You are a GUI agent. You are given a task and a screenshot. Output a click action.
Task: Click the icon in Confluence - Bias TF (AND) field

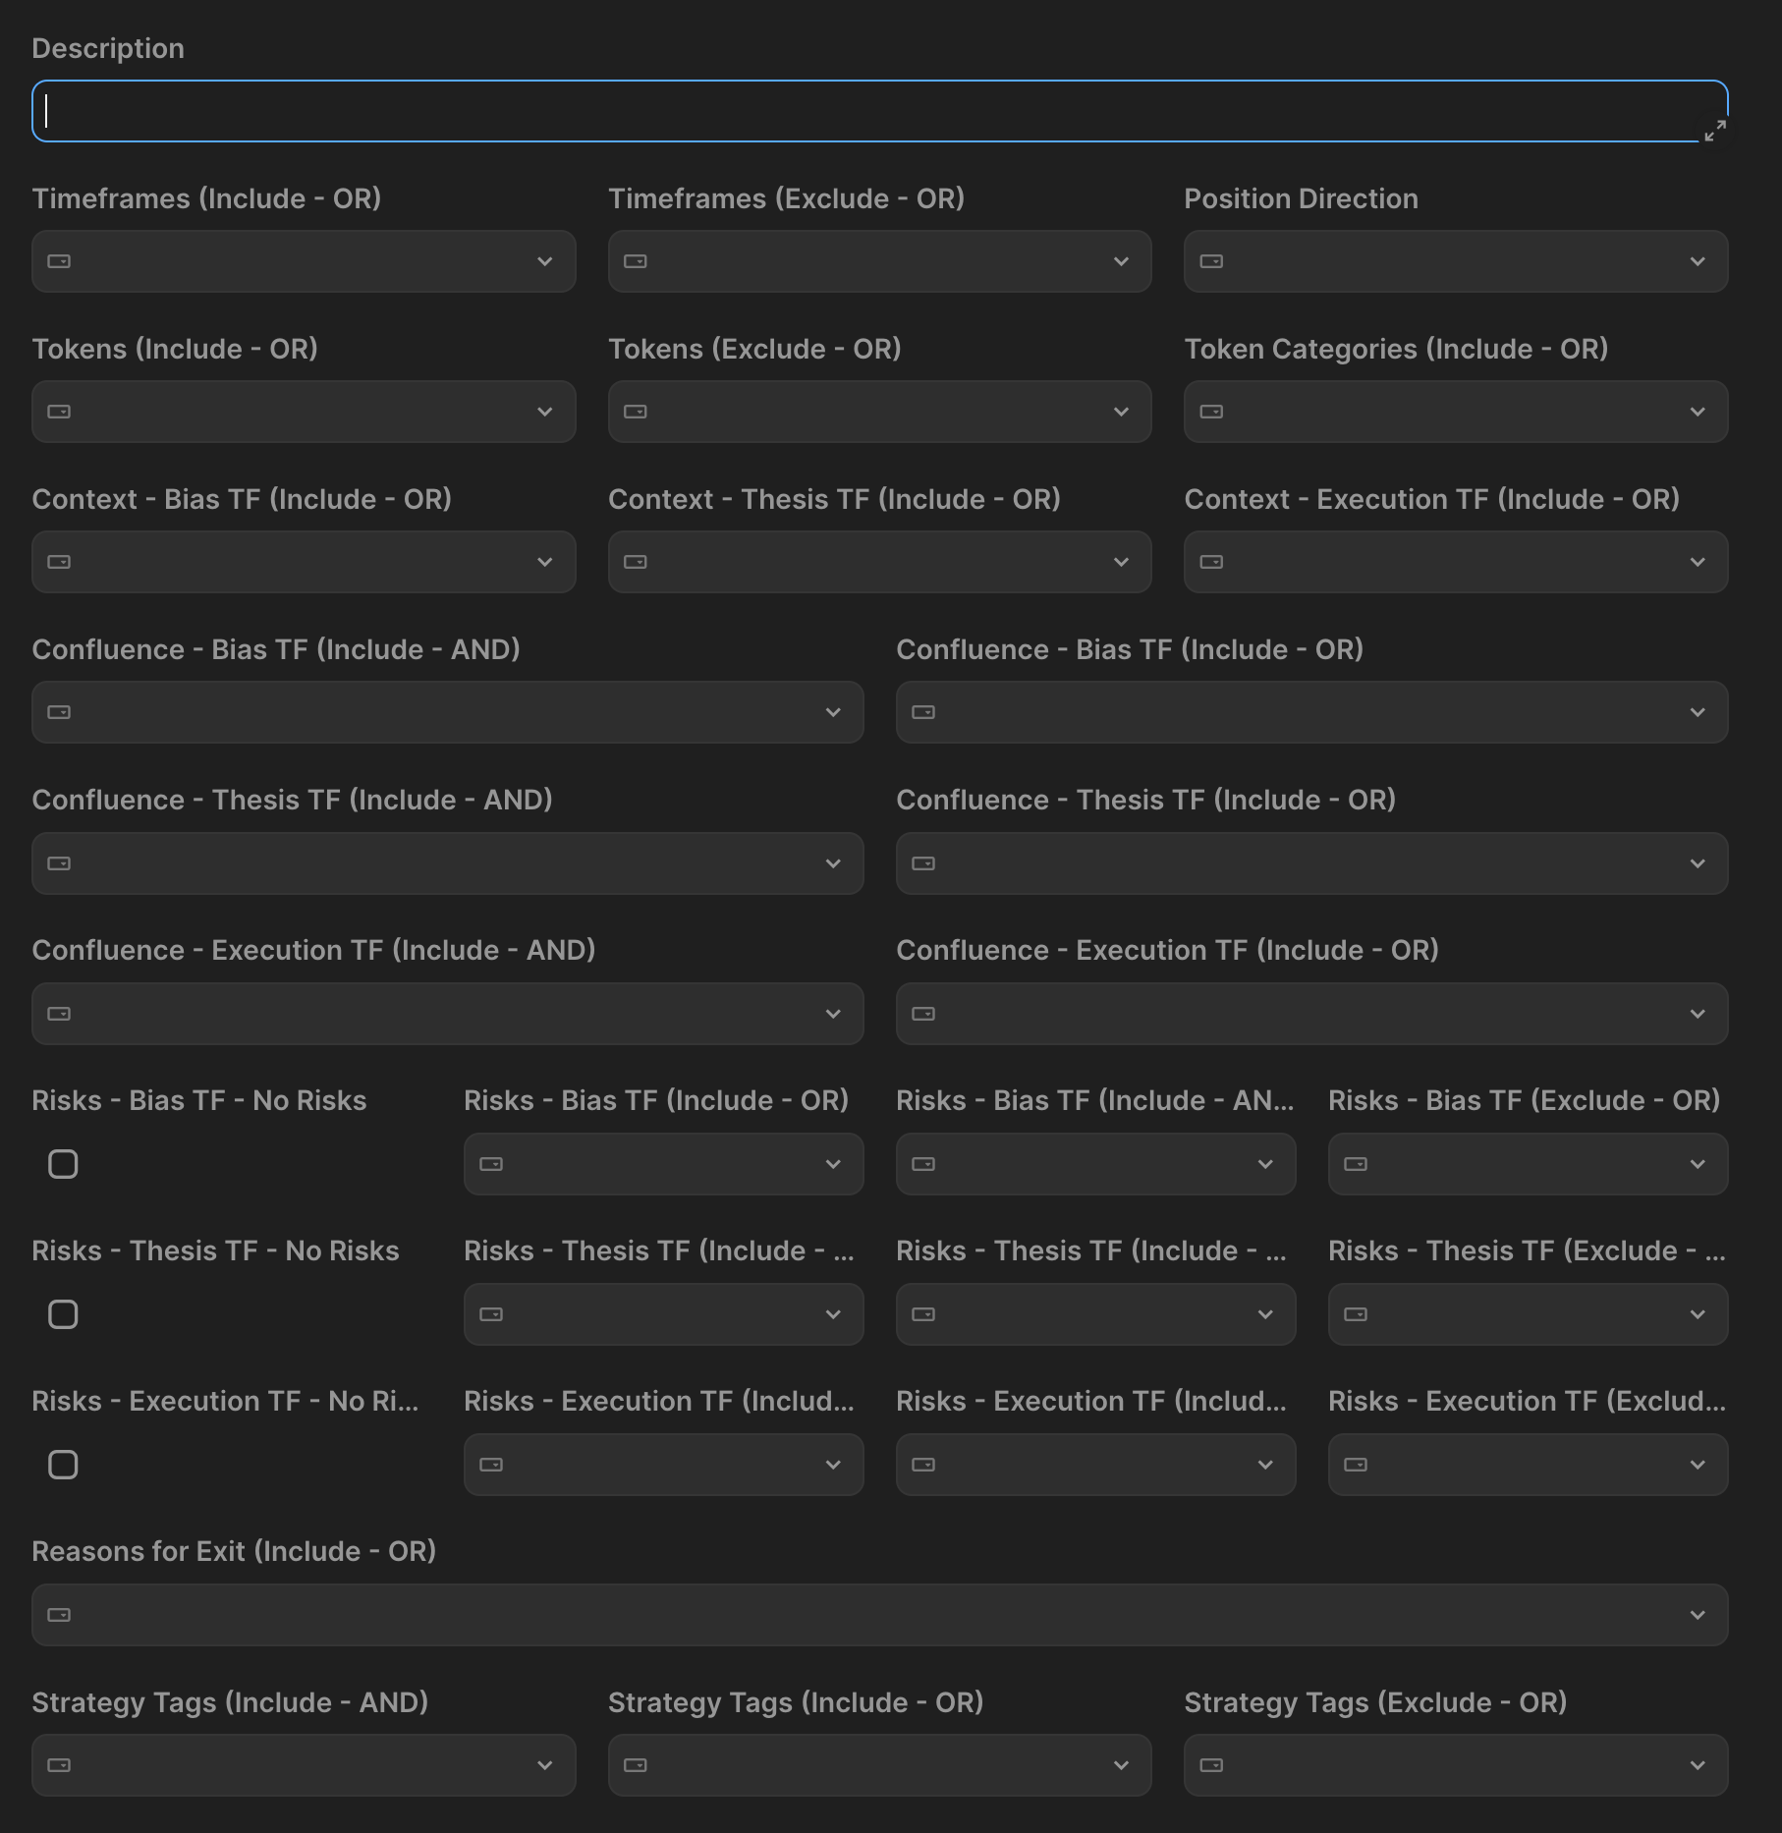61,712
